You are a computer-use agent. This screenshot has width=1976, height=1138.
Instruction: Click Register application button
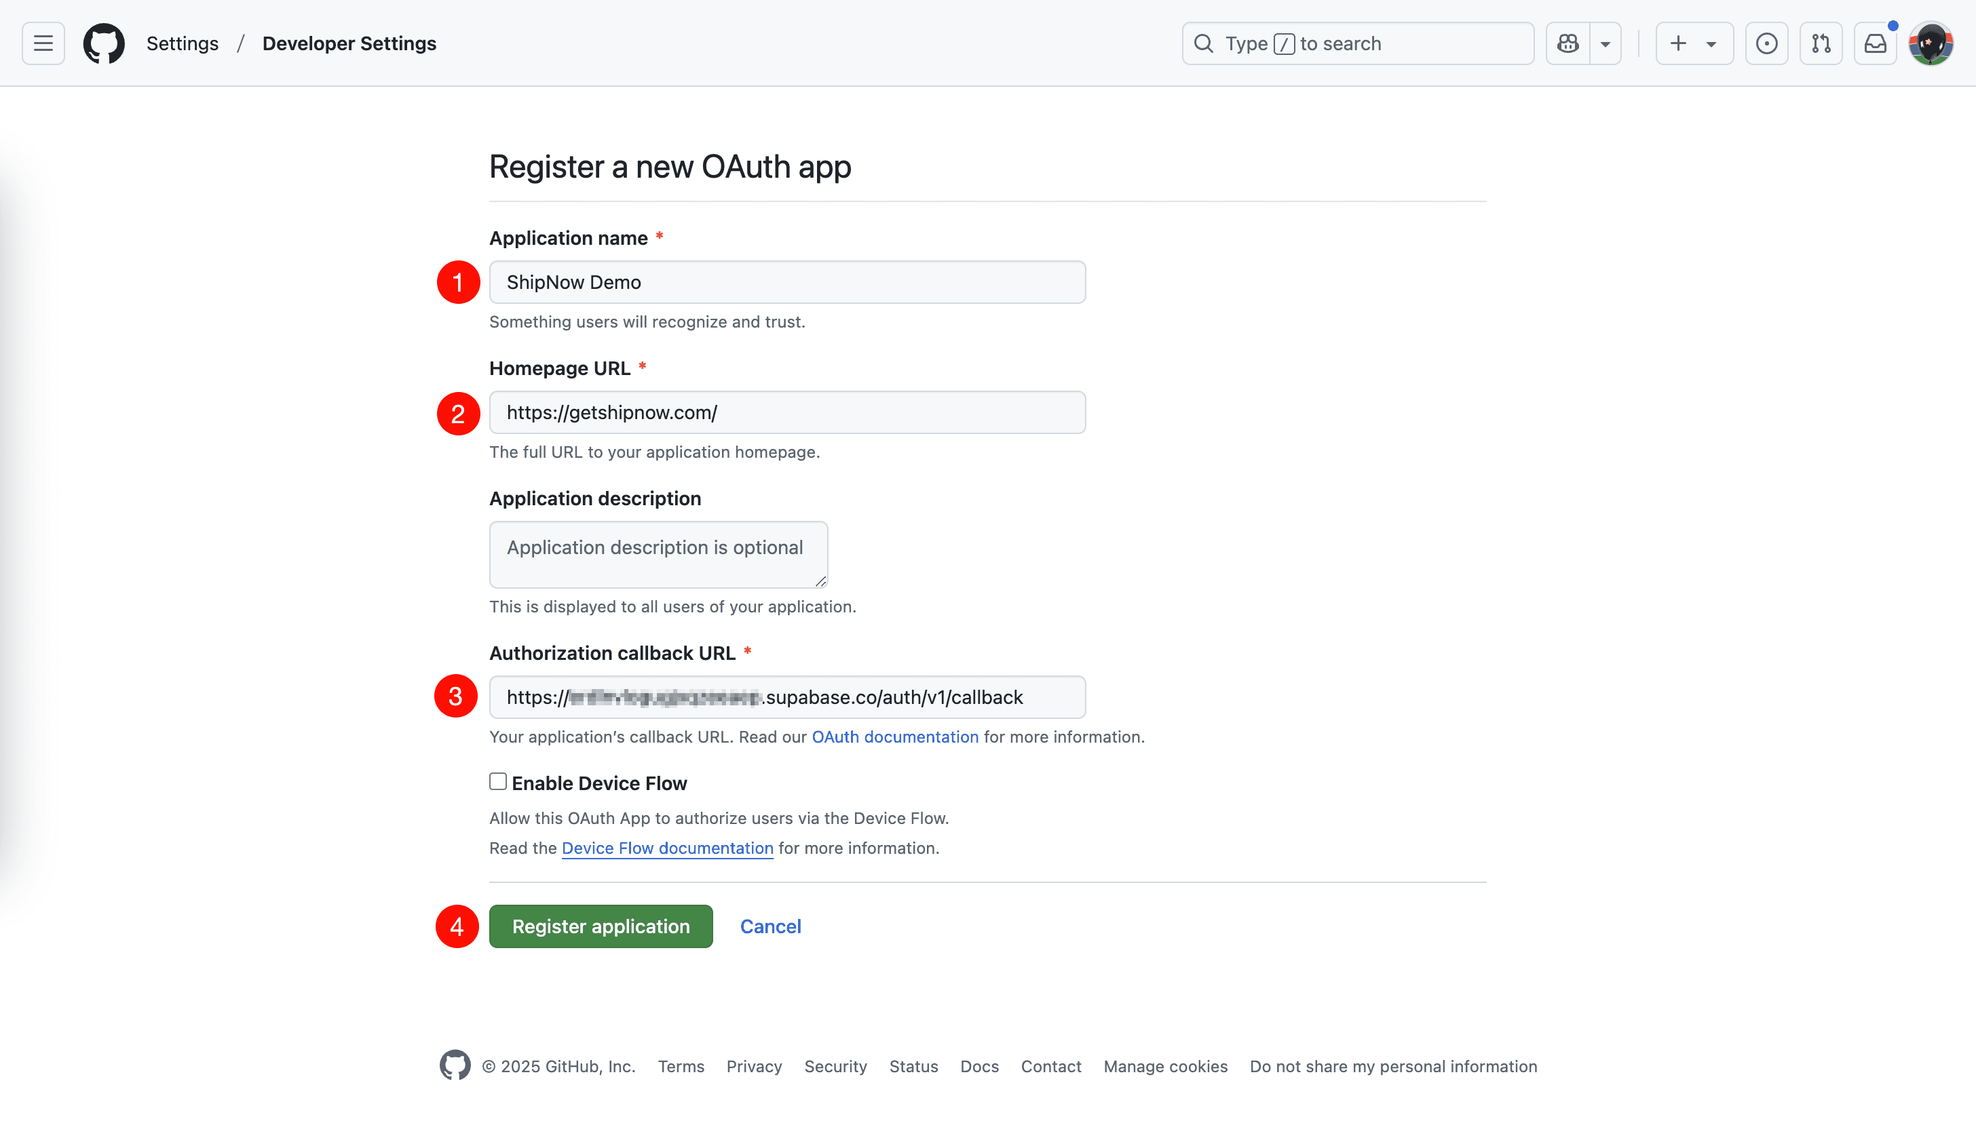[601, 926]
